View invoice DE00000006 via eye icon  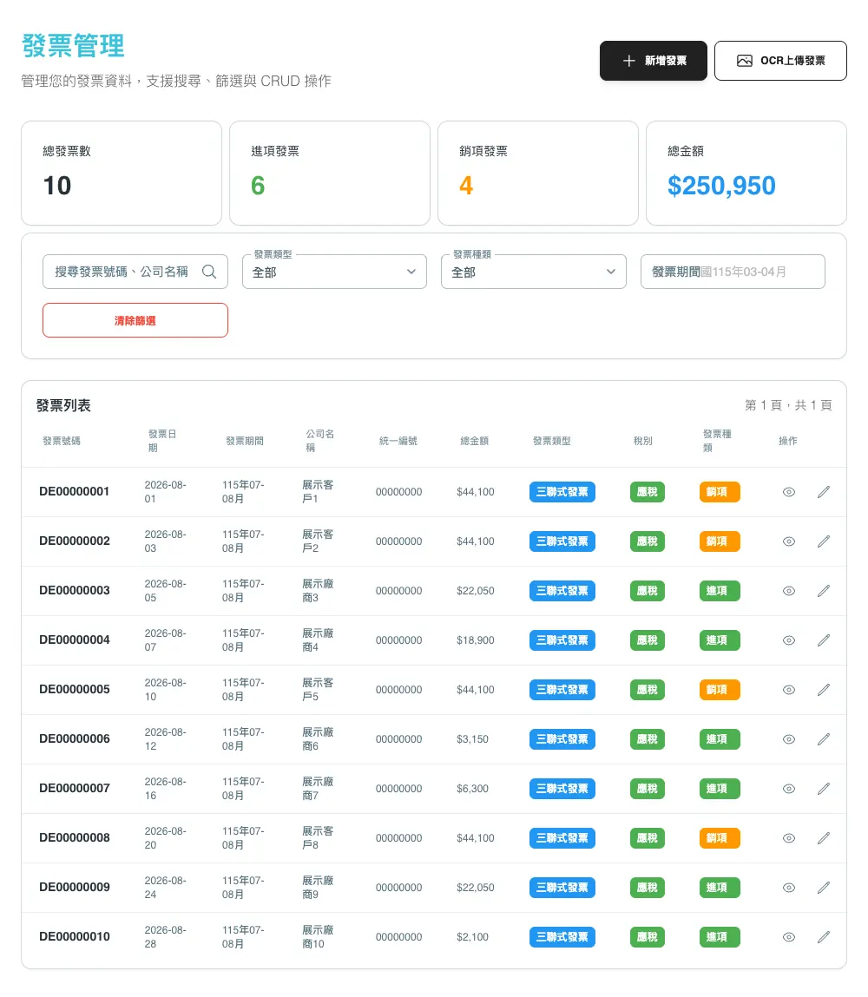click(x=788, y=739)
